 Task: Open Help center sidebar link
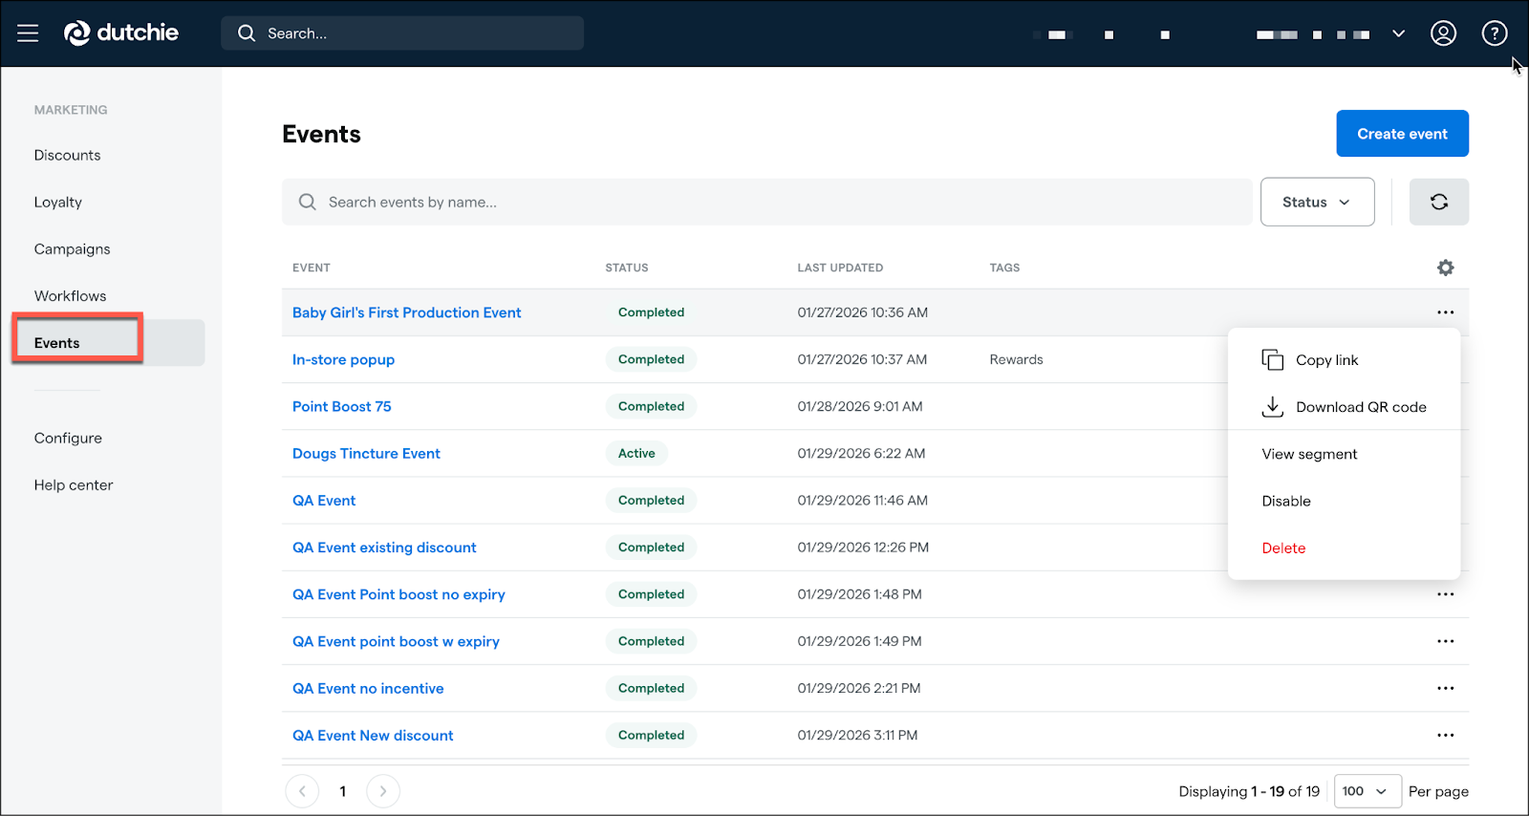click(x=74, y=484)
